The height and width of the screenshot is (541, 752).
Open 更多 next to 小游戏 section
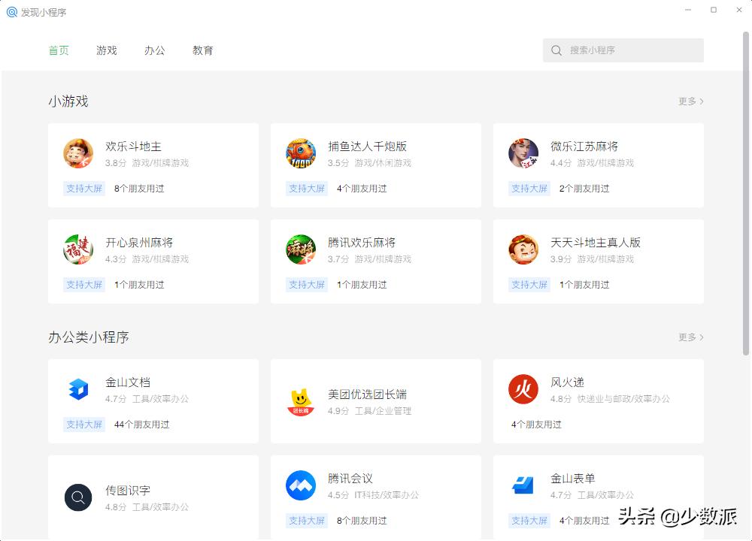click(690, 101)
